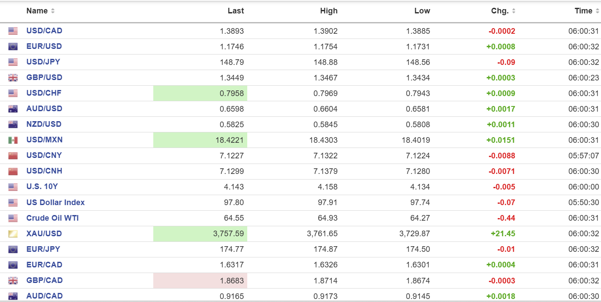Open the U.S. 10Y yield link
The width and height of the screenshot is (601, 302).
(x=42, y=186)
